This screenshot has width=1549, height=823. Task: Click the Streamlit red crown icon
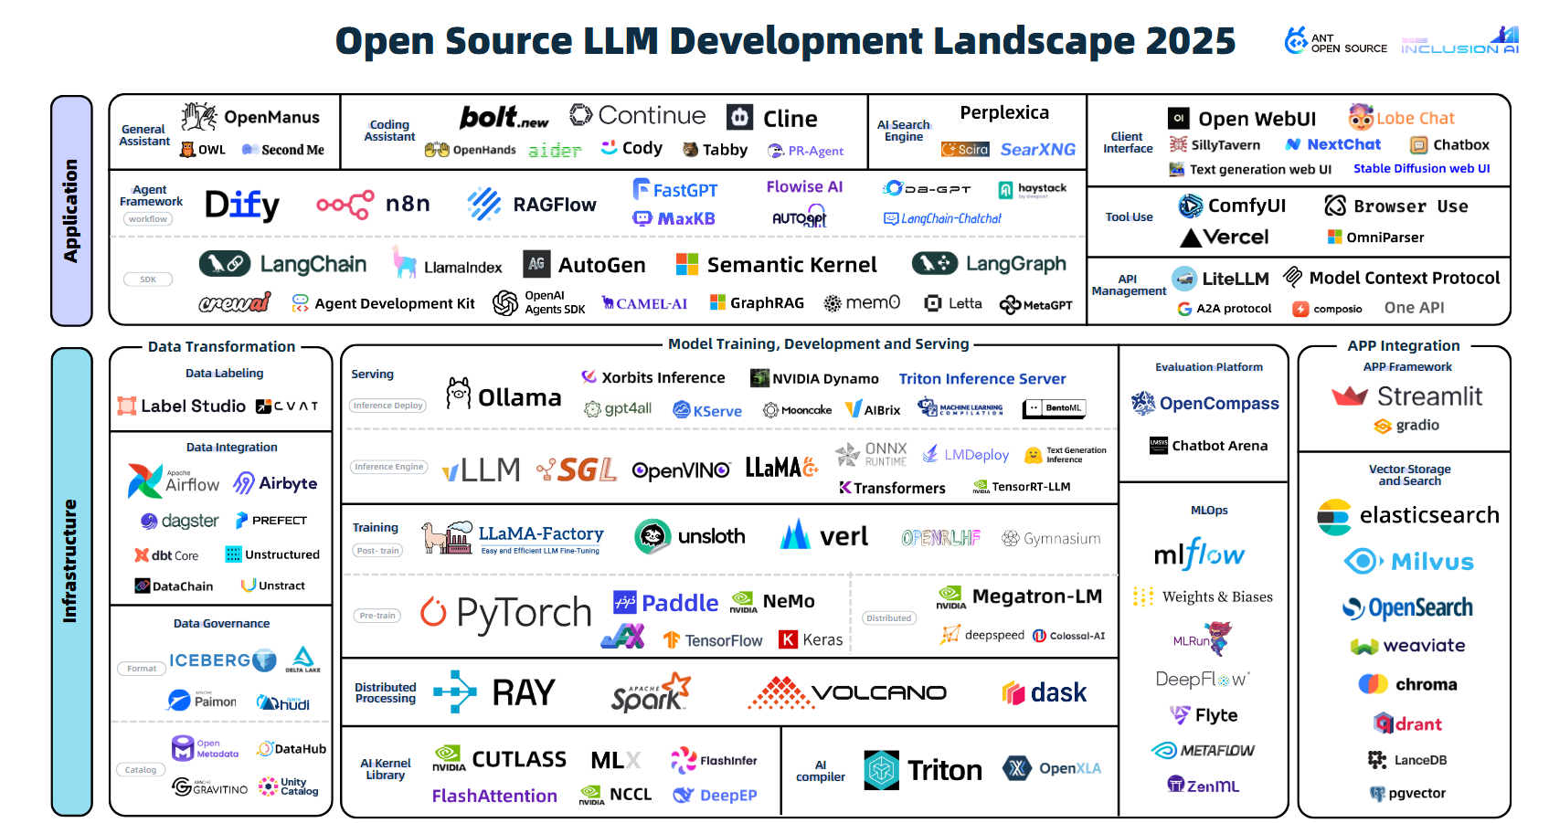[1350, 396]
